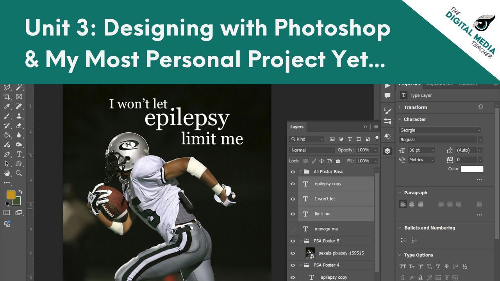Select the Hand tool

7,173
